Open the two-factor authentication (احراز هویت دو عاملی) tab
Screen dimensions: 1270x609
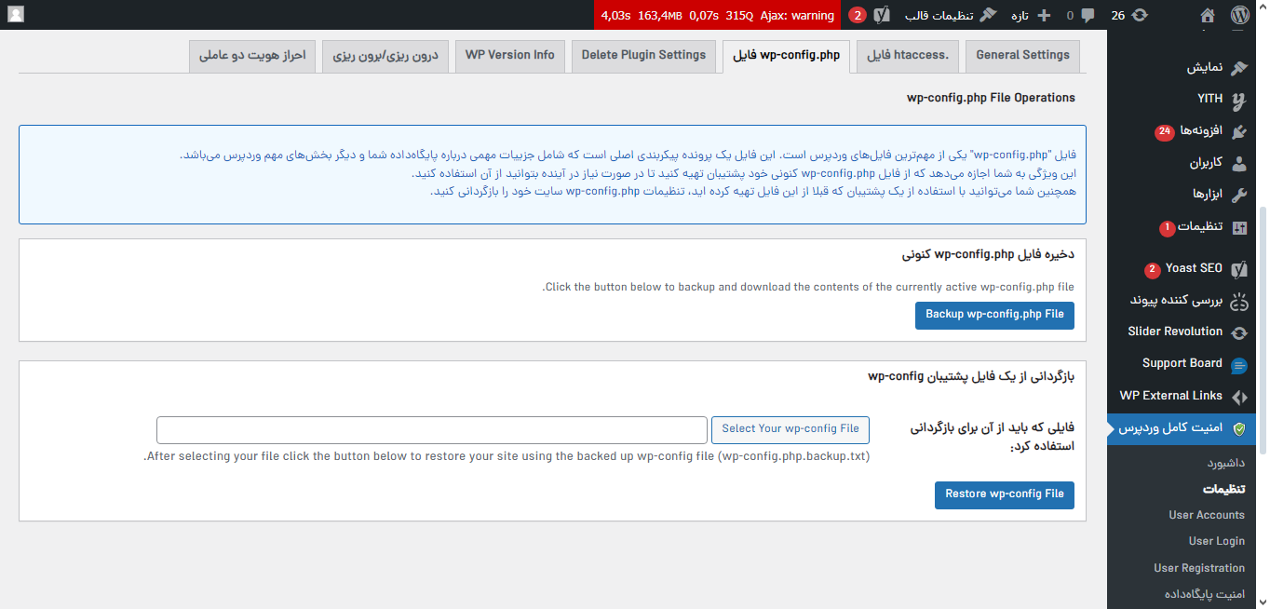(252, 56)
